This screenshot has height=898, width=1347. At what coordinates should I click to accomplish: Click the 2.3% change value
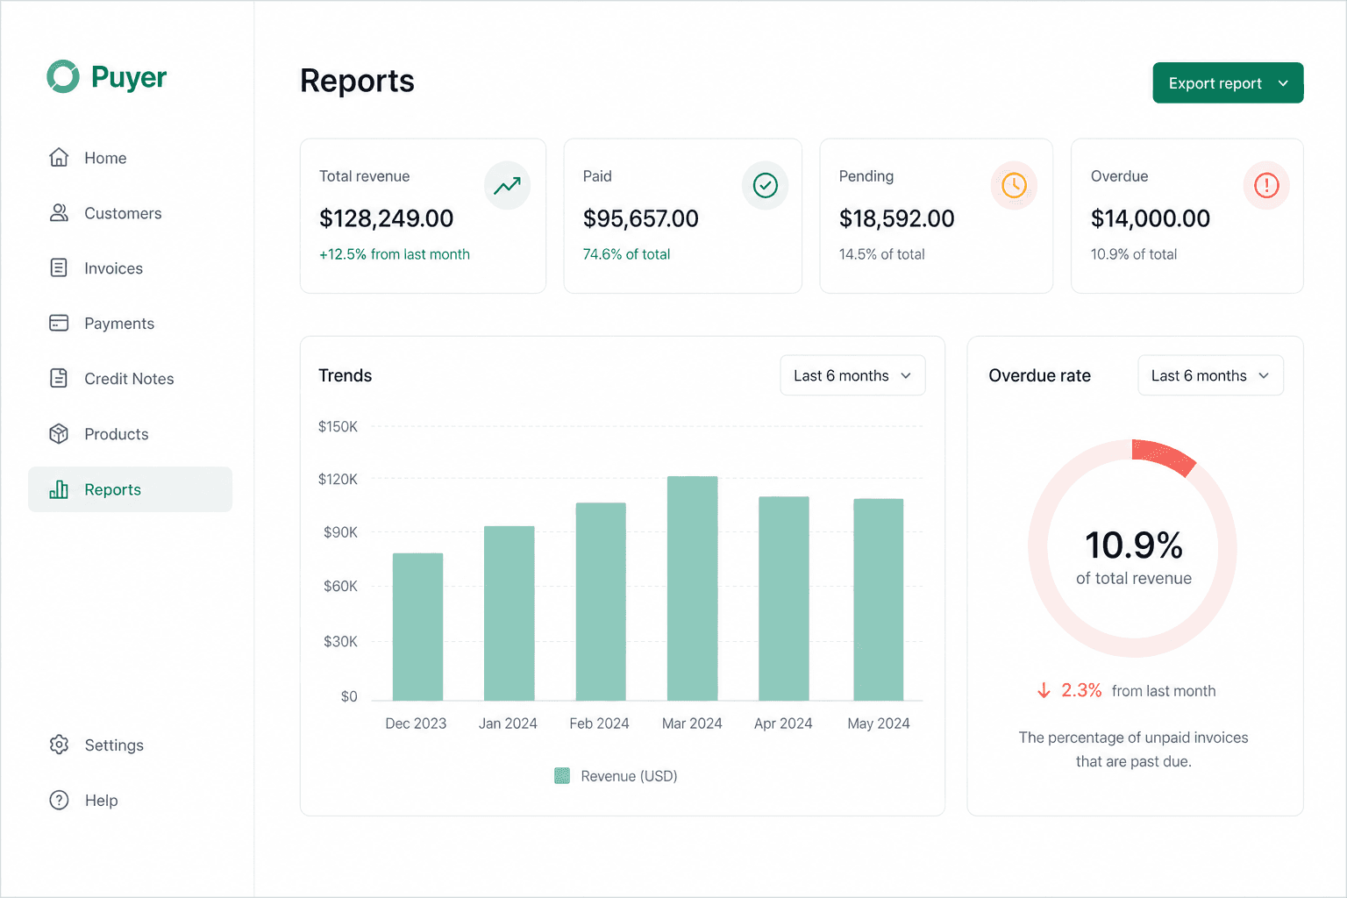tap(1081, 690)
